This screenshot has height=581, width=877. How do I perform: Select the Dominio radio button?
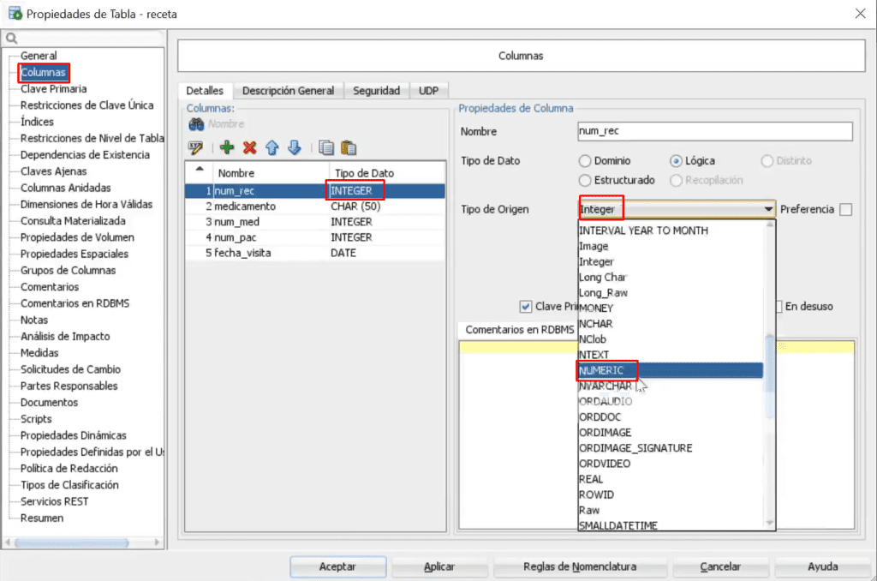point(585,161)
